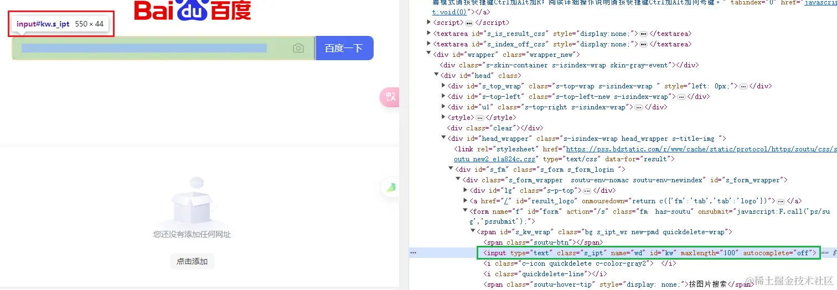The width and height of the screenshot is (837, 290).
Task: Click the three-dot actions marker on selected DOM row
Action: tap(413, 253)
